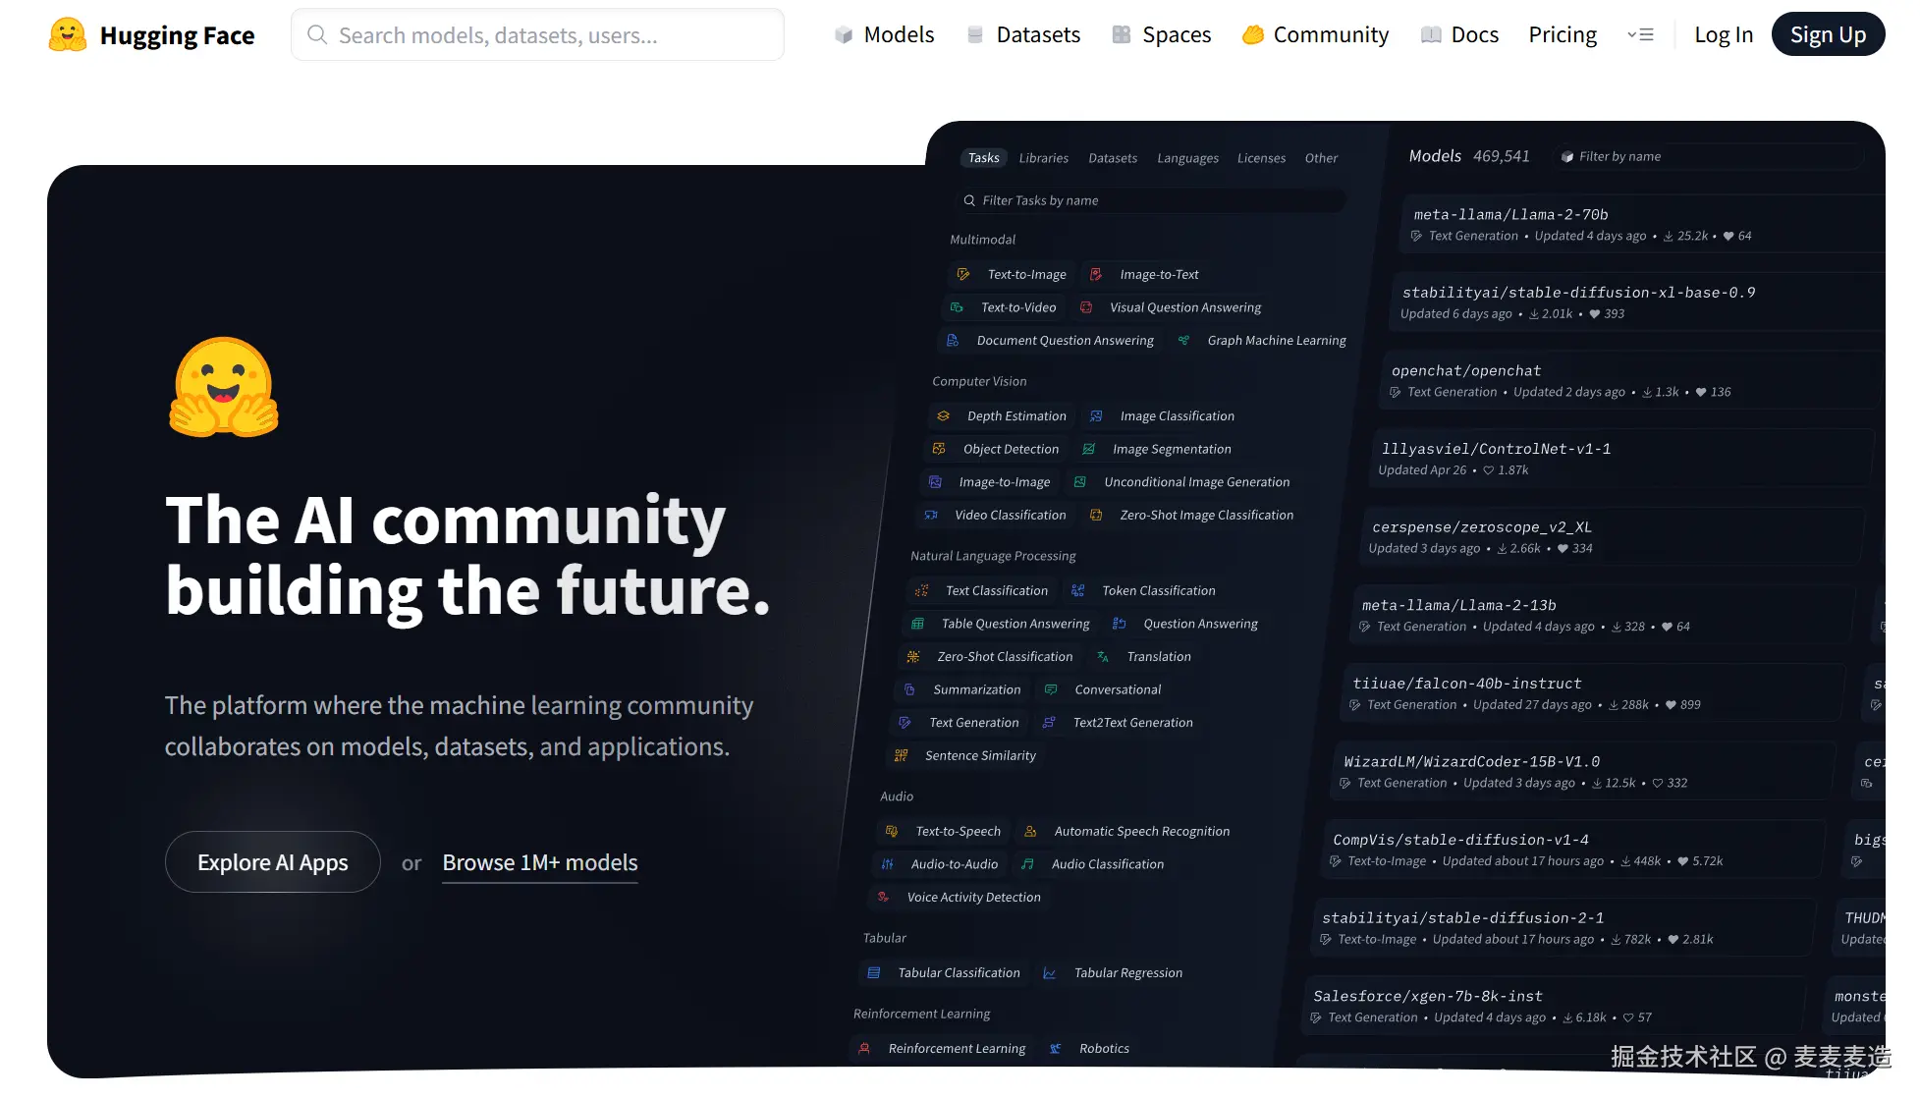This screenshot has height=1099, width=1920.
Task: Click the Log In link
Action: [1723, 35]
